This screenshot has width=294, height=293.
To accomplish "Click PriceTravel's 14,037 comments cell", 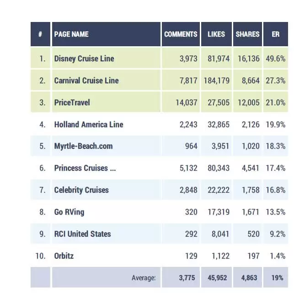I will coord(181,103).
